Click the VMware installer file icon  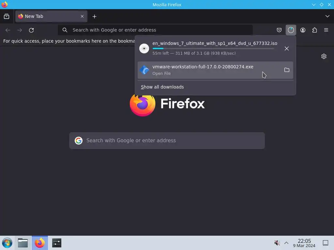(144, 70)
